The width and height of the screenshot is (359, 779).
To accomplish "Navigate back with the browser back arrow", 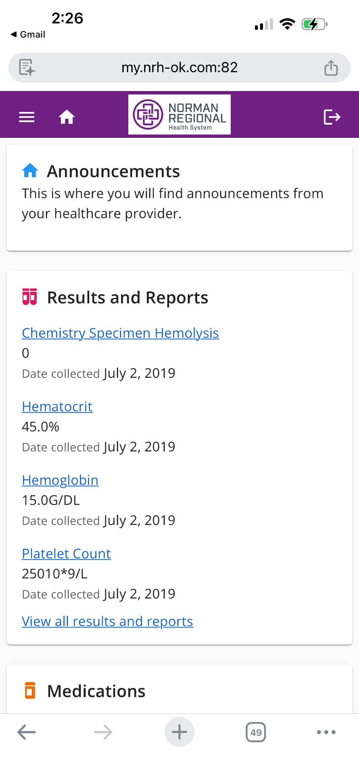I will (x=26, y=732).
